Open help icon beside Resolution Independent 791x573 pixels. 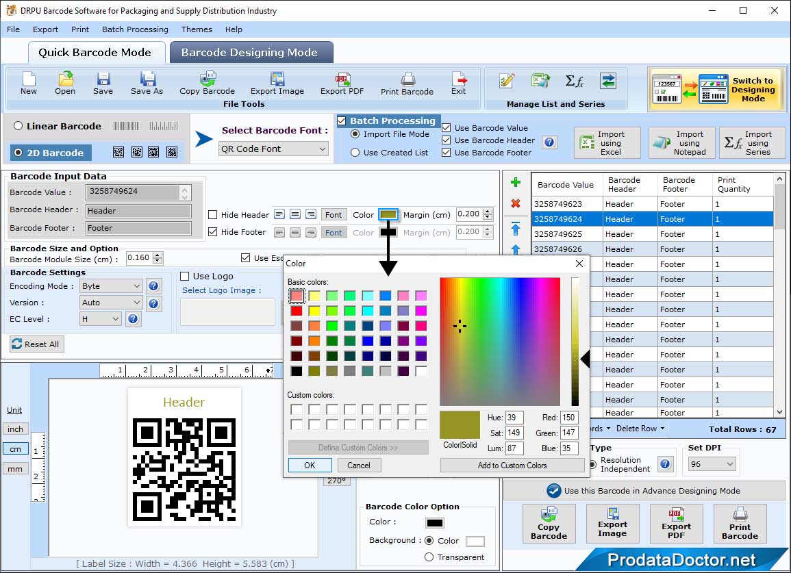click(x=666, y=463)
